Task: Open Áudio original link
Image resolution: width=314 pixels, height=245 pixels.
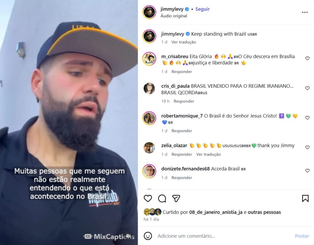Action: click(174, 16)
